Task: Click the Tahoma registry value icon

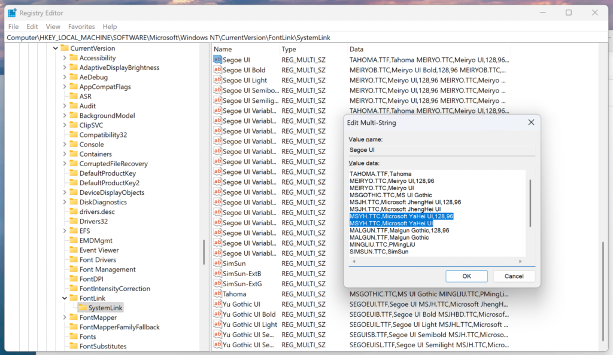Action: tap(218, 294)
